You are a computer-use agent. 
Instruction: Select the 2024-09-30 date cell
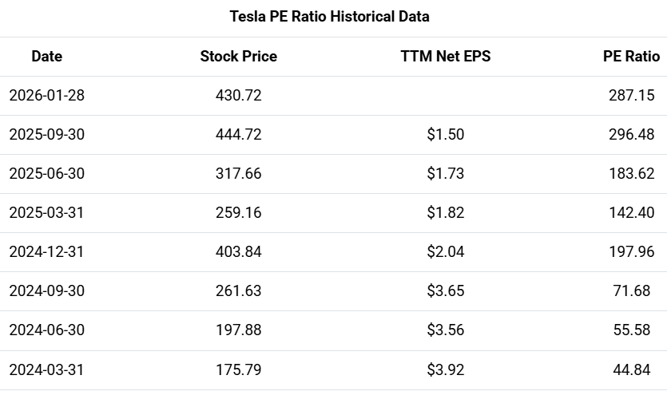(x=46, y=291)
